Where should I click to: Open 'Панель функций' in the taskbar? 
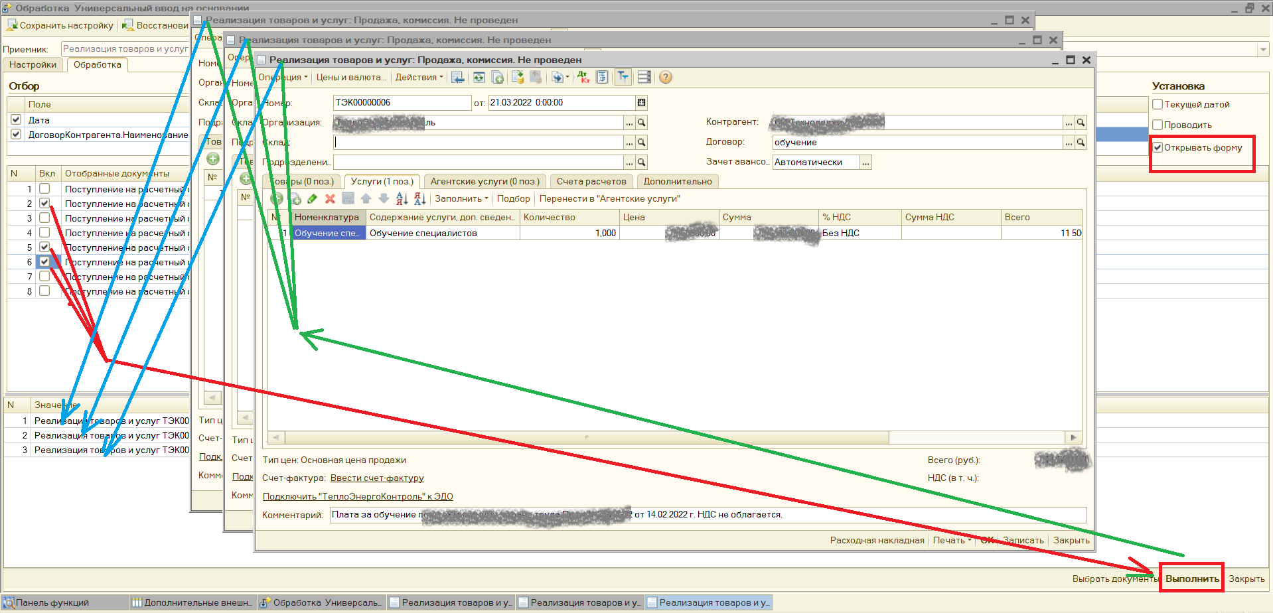65,602
